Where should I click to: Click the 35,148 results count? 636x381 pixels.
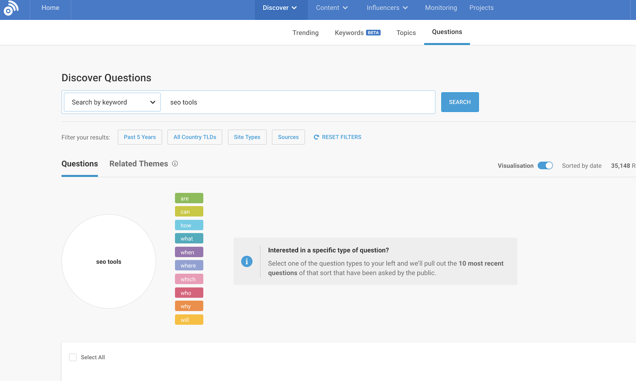point(623,166)
